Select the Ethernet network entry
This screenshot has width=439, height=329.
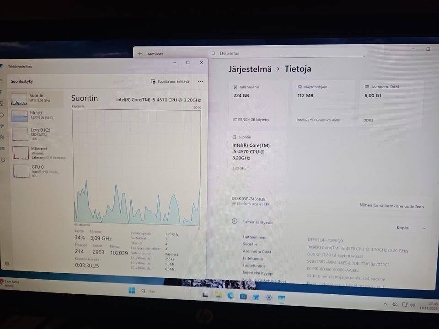[x=38, y=153]
